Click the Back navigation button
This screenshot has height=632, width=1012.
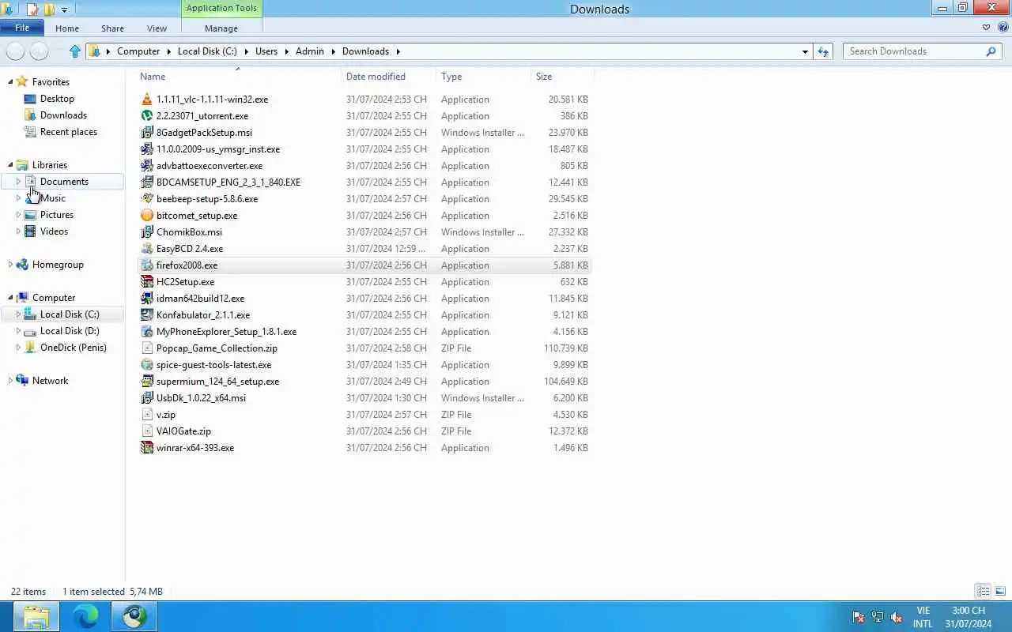point(15,51)
